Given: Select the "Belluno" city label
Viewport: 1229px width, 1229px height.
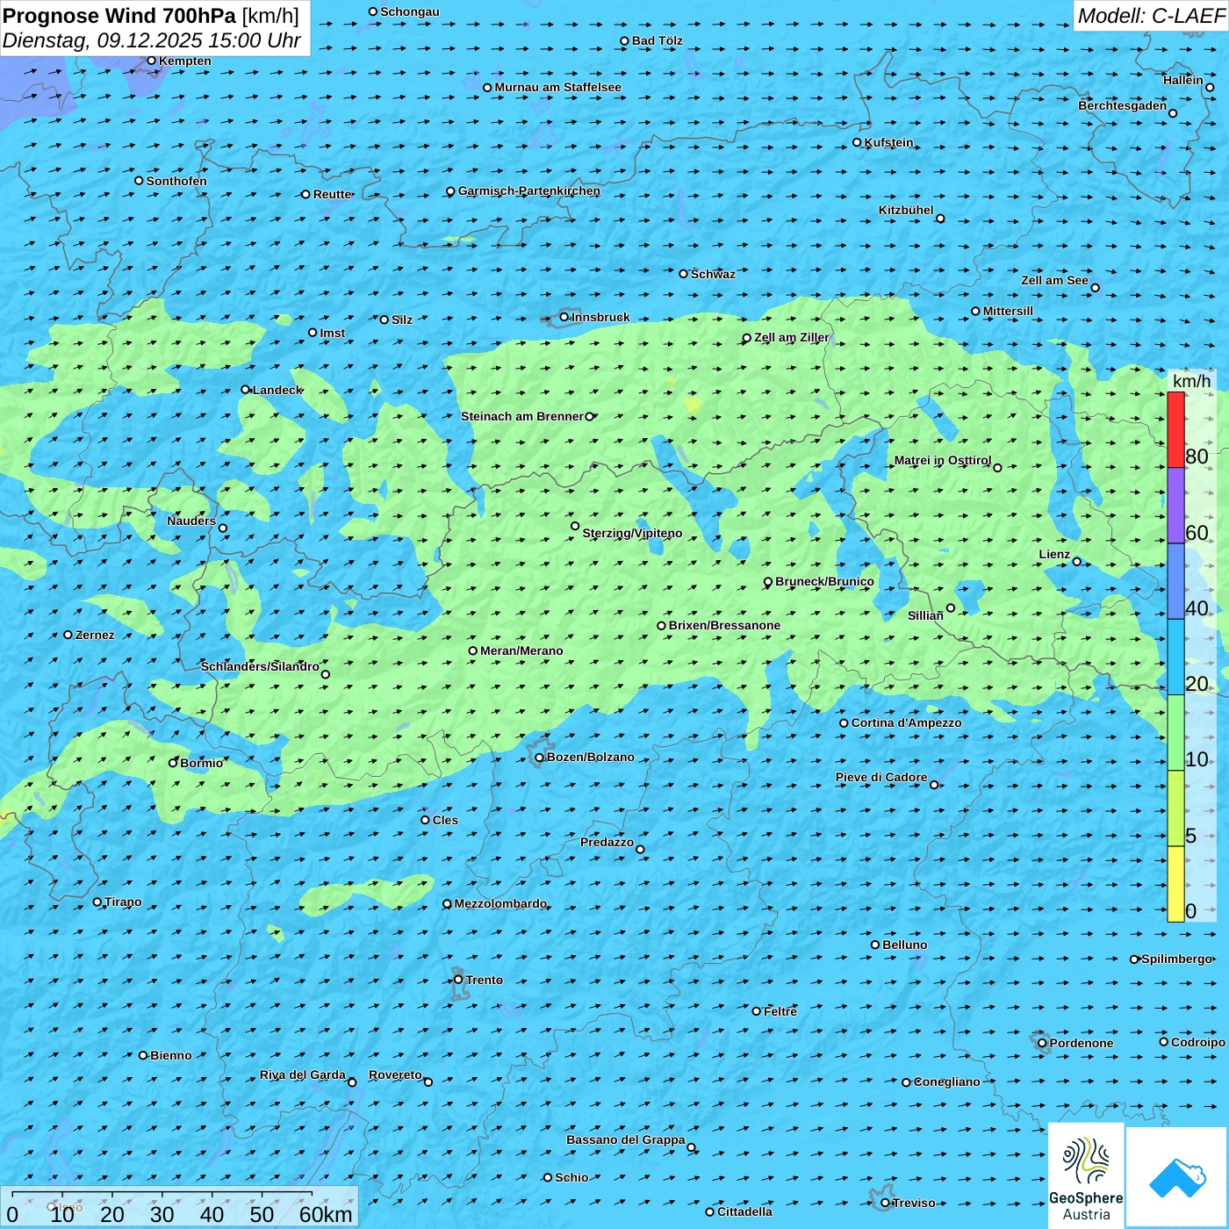Looking at the screenshot, I should click(905, 945).
